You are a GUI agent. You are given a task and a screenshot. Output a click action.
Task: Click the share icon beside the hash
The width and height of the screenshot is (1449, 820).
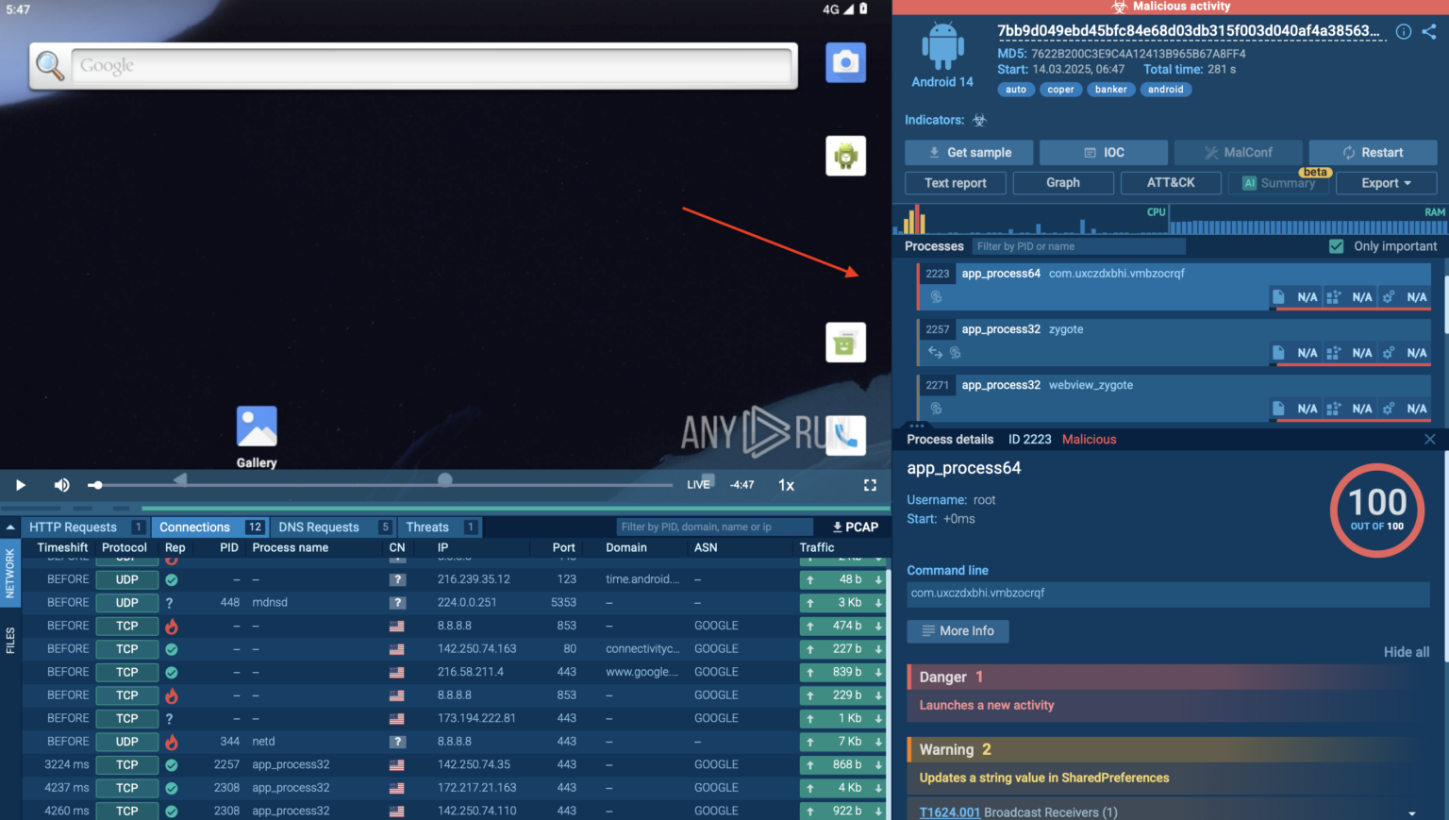point(1429,32)
